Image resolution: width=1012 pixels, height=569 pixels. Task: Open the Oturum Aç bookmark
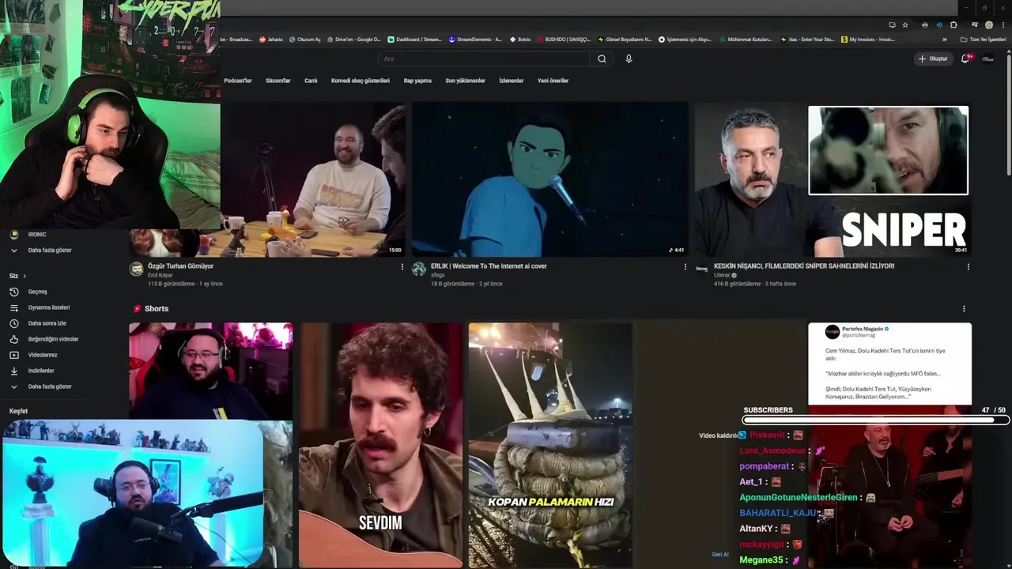click(x=305, y=40)
